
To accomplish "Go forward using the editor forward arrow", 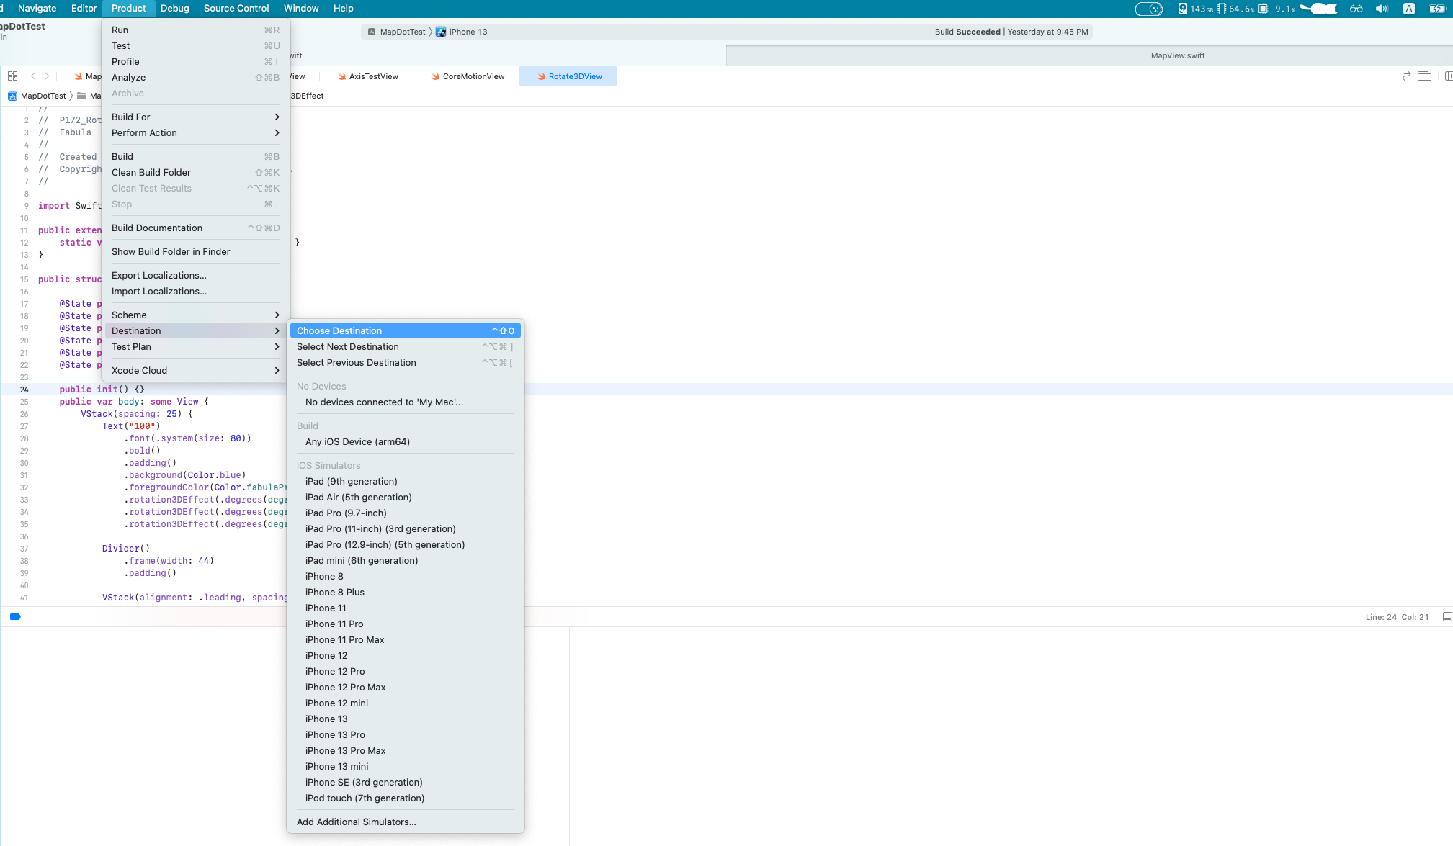I will point(47,76).
